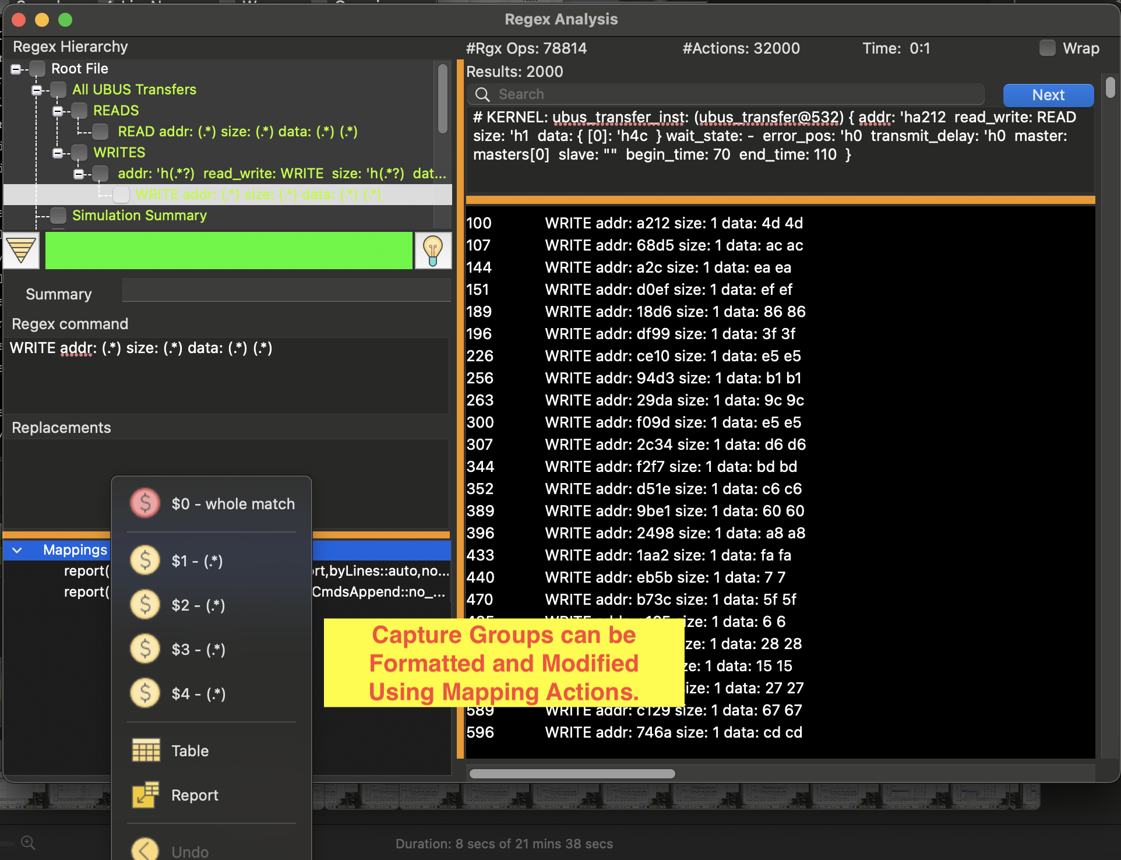
Task: Click the Table grid icon
Action: tap(146, 750)
